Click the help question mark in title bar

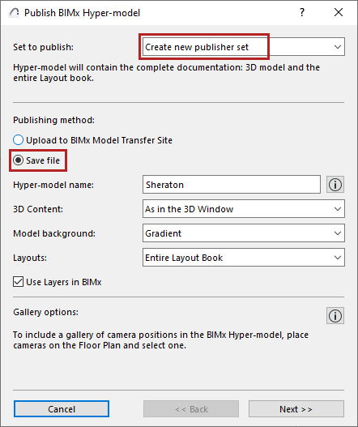302,12
